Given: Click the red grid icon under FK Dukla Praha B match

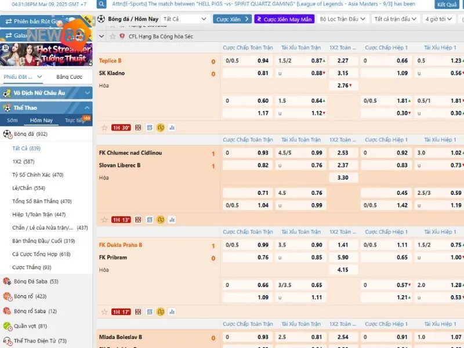Looking at the screenshot, I should (138, 311).
